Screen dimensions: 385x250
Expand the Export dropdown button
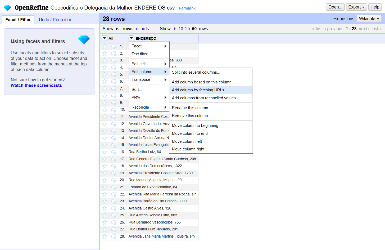[x=356, y=7]
